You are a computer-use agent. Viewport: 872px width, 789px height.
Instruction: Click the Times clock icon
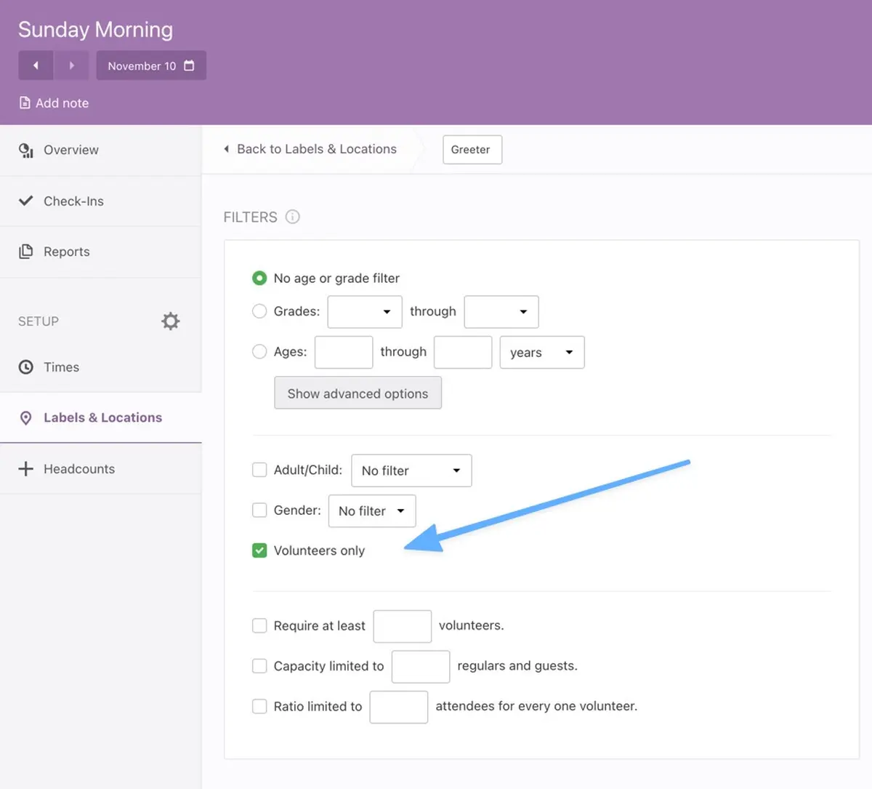coord(26,367)
